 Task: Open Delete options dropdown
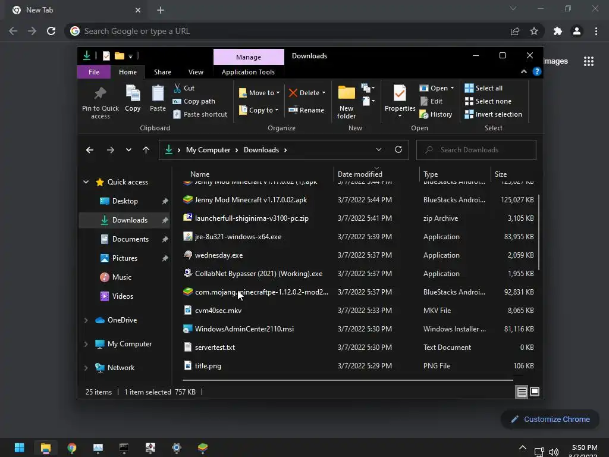point(324,93)
